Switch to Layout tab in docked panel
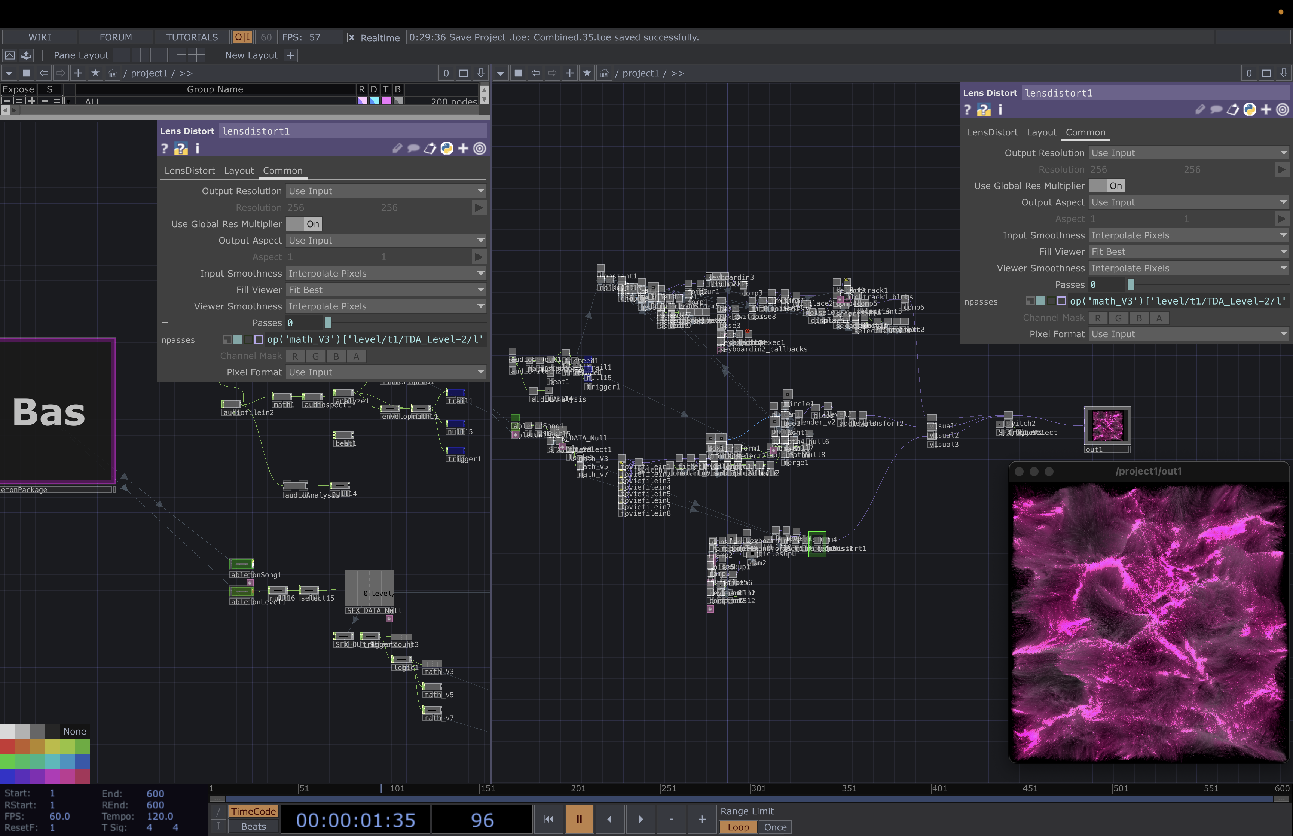The width and height of the screenshot is (1293, 836). point(1041,132)
